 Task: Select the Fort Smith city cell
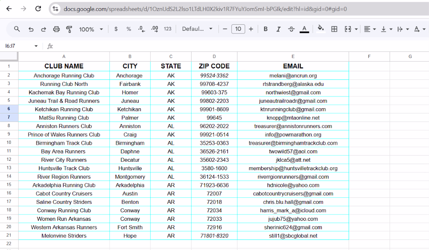click(x=130, y=227)
